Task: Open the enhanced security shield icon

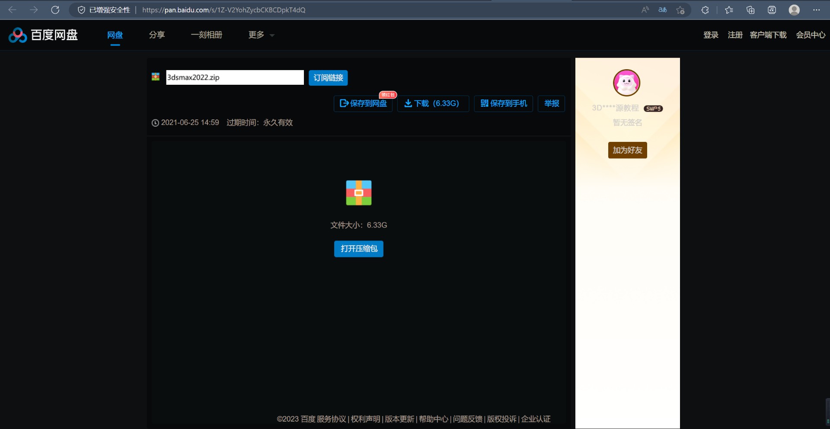Action: (x=81, y=10)
